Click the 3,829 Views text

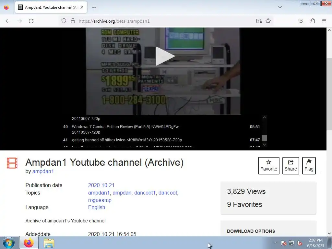click(246, 191)
